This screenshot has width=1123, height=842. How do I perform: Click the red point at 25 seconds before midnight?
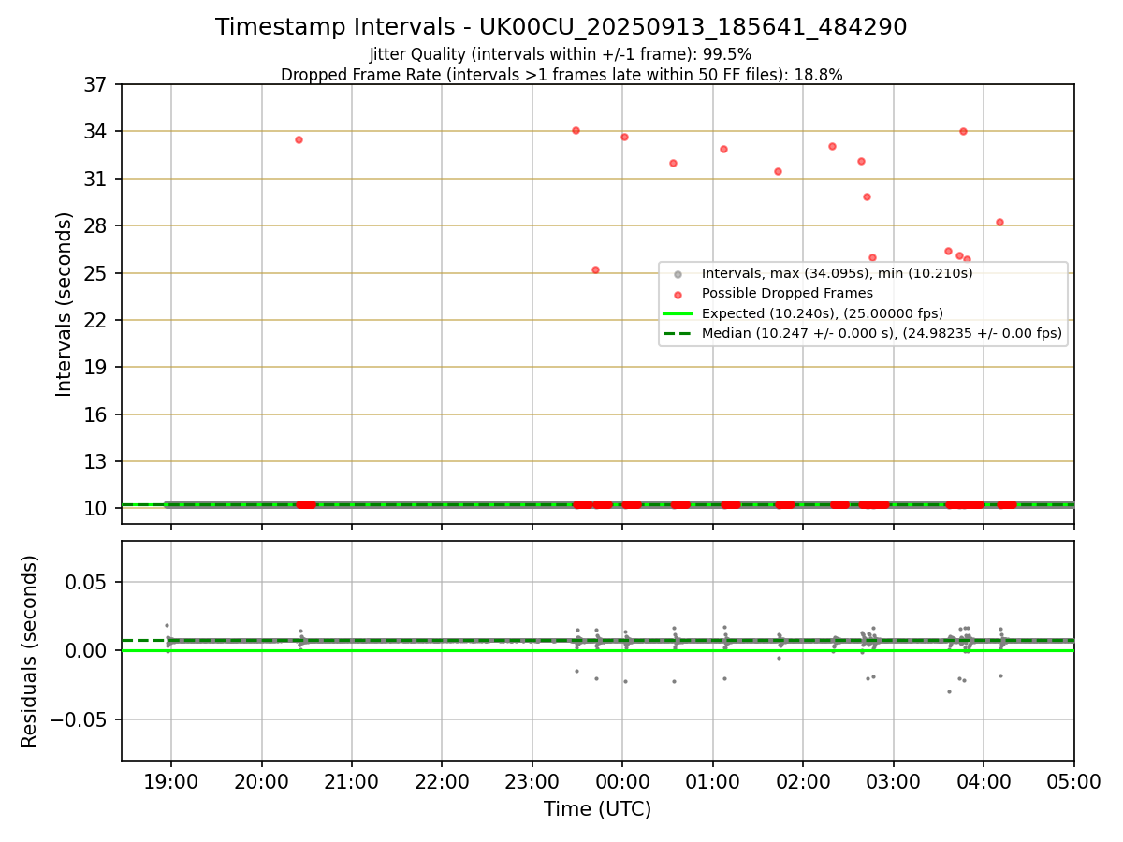595,269
